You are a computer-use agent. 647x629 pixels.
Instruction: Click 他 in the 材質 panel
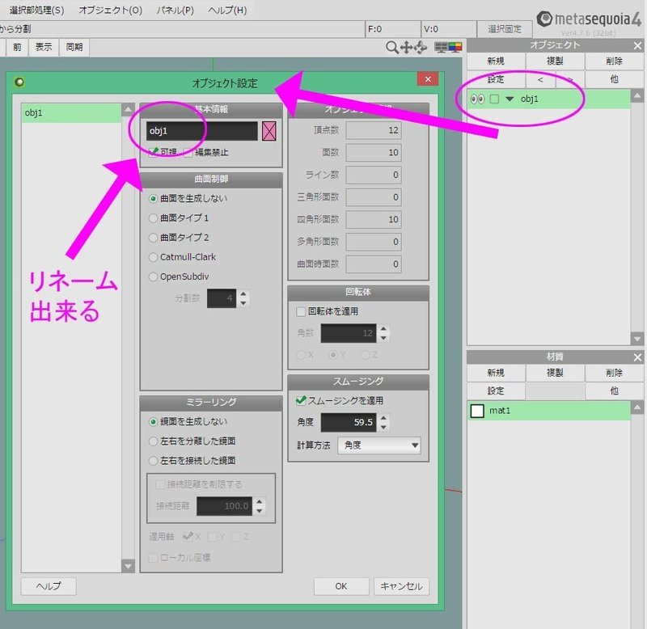[x=615, y=391]
